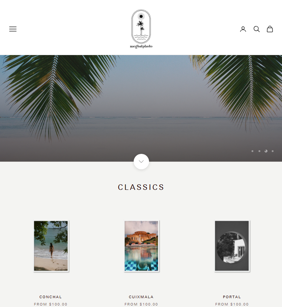Viewport: 282px width, 307px height.
Task: Open the Conchal beach print thumbnail
Action: (51, 246)
